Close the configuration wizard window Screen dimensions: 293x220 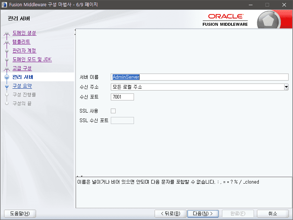tap(284, 5)
